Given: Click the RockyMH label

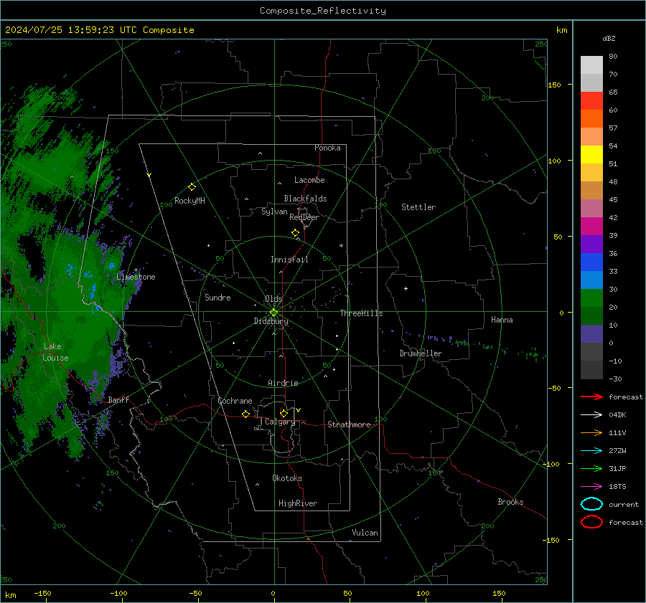Looking at the screenshot, I should (x=189, y=201).
